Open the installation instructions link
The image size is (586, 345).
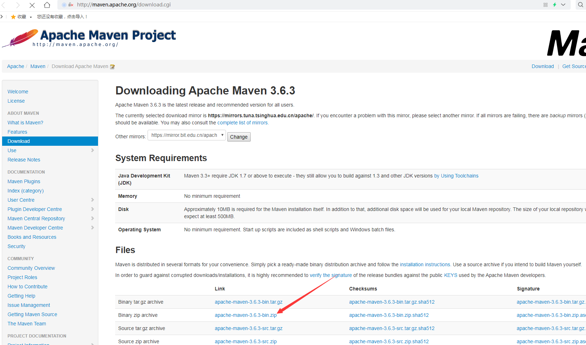[426, 264]
